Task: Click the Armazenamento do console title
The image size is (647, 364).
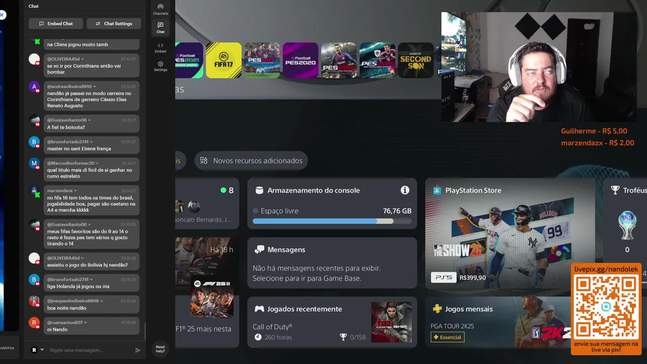Action: point(313,191)
